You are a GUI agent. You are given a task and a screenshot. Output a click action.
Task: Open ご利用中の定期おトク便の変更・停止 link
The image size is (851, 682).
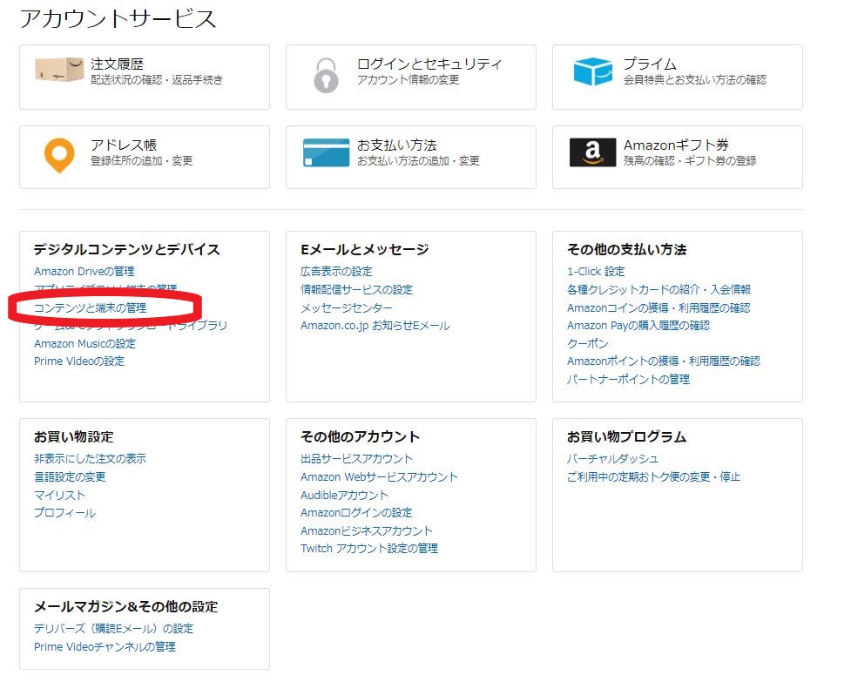(x=654, y=477)
